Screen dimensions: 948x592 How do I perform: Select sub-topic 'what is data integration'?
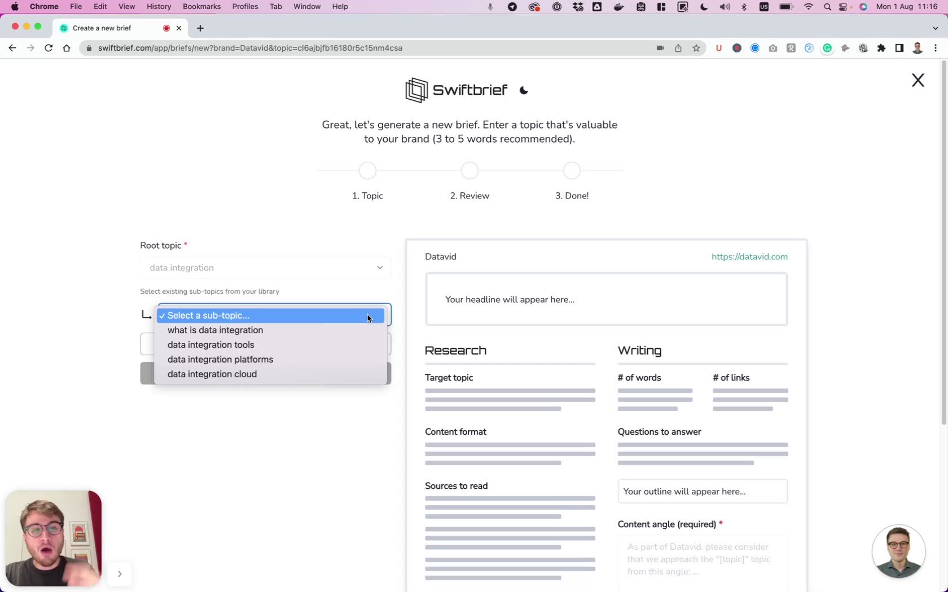[214, 330]
